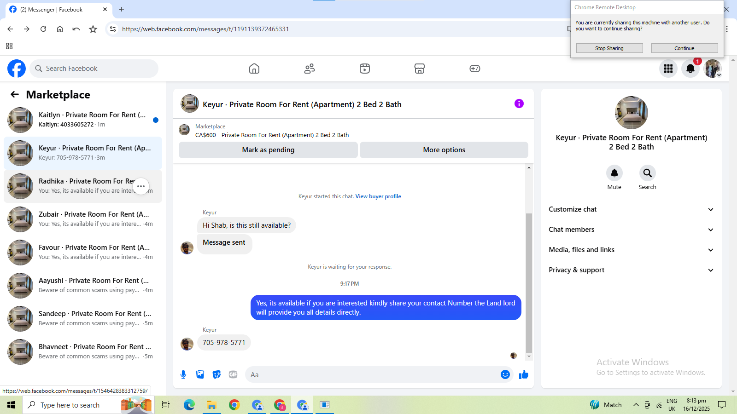Bookmark this page with the star

coord(93,29)
